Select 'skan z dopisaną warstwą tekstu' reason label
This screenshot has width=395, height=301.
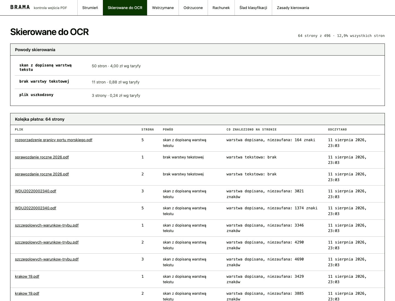(46, 67)
